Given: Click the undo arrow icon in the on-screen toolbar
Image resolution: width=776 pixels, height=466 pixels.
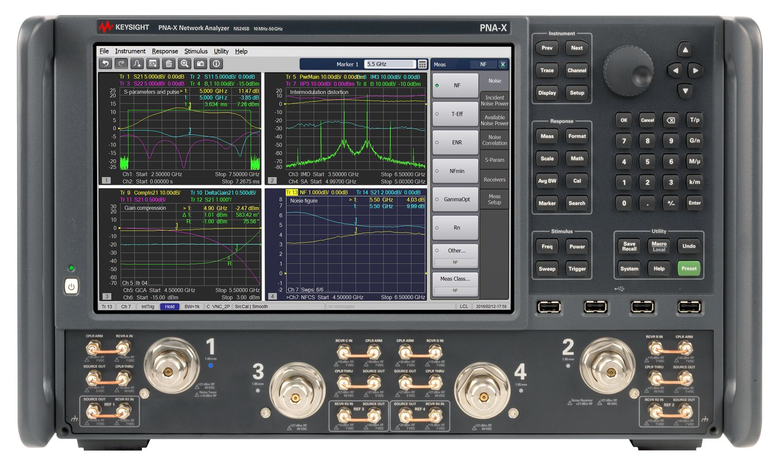Looking at the screenshot, I should coord(105,64).
